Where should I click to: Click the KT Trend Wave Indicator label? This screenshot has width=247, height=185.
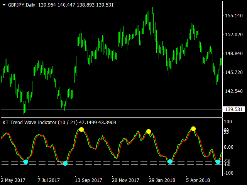29,123
